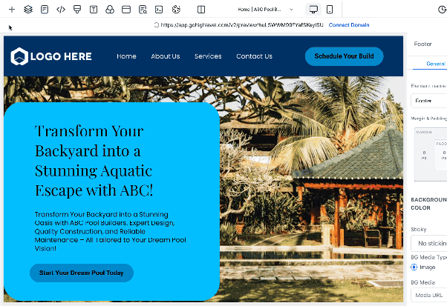Open the Sticky No sticking dropdown
Screen dimensions: 447x306
point(429,244)
